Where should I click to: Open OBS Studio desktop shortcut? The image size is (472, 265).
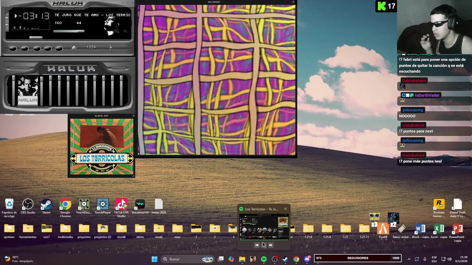[28, 206]
